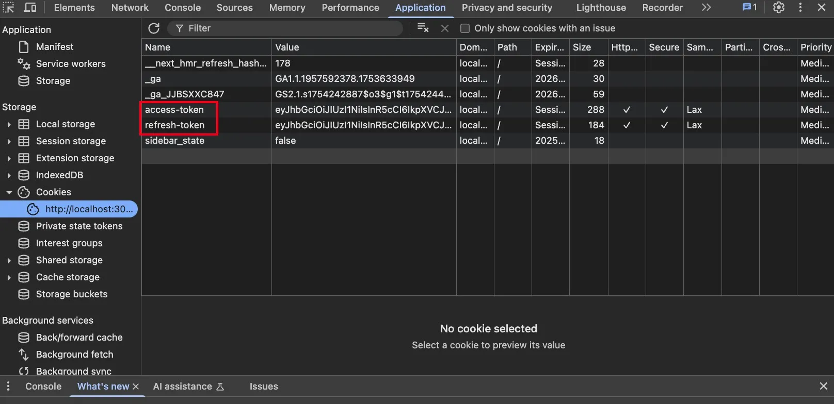Screen dimensions: 834x404
Task: Toggle the device toolbar icon
Action: tap(30, 8)
